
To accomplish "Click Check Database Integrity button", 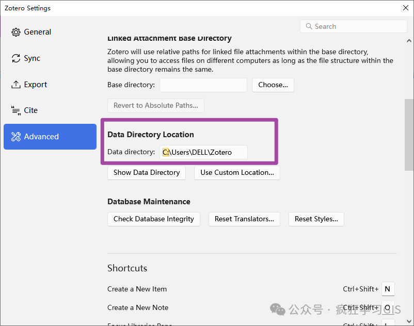I will pos(154,219).
